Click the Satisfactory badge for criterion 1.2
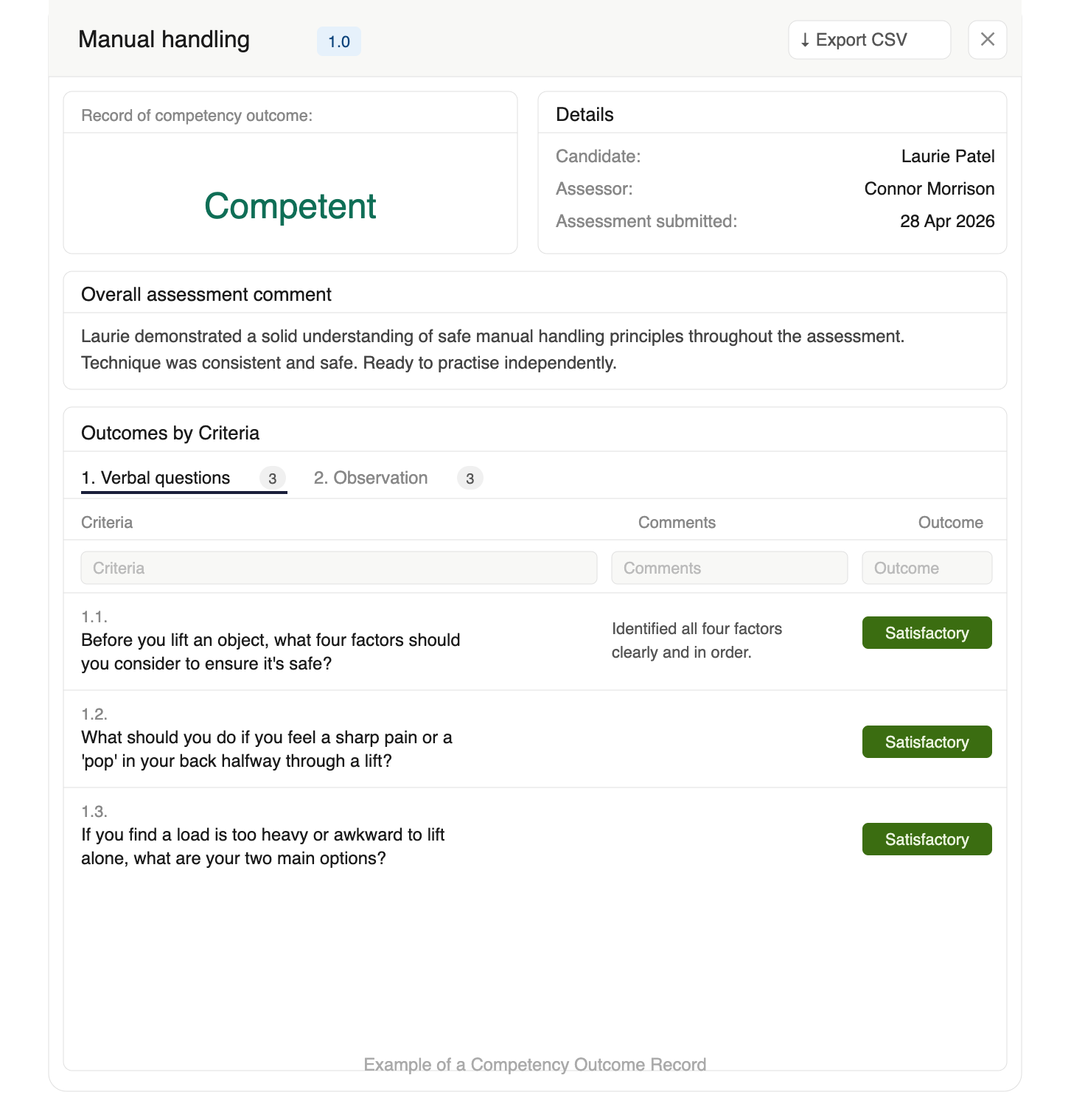Viewport: 1085px width, 1106px height. coord(927,742)
